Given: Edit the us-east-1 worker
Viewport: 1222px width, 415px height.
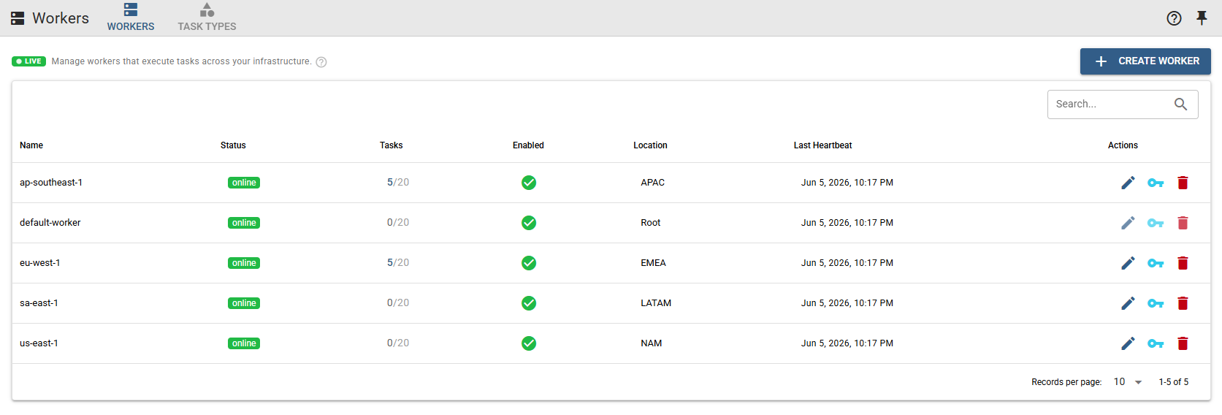Looking at the screenshot, I should [x=1128, y=343].
